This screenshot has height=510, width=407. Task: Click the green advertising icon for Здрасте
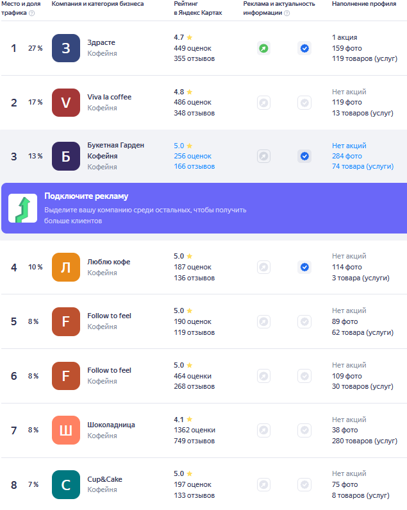coord(263,48)
